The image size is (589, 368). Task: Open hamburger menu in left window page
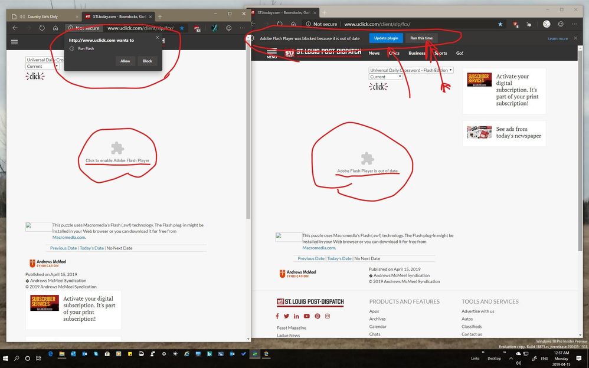(14, 42)
